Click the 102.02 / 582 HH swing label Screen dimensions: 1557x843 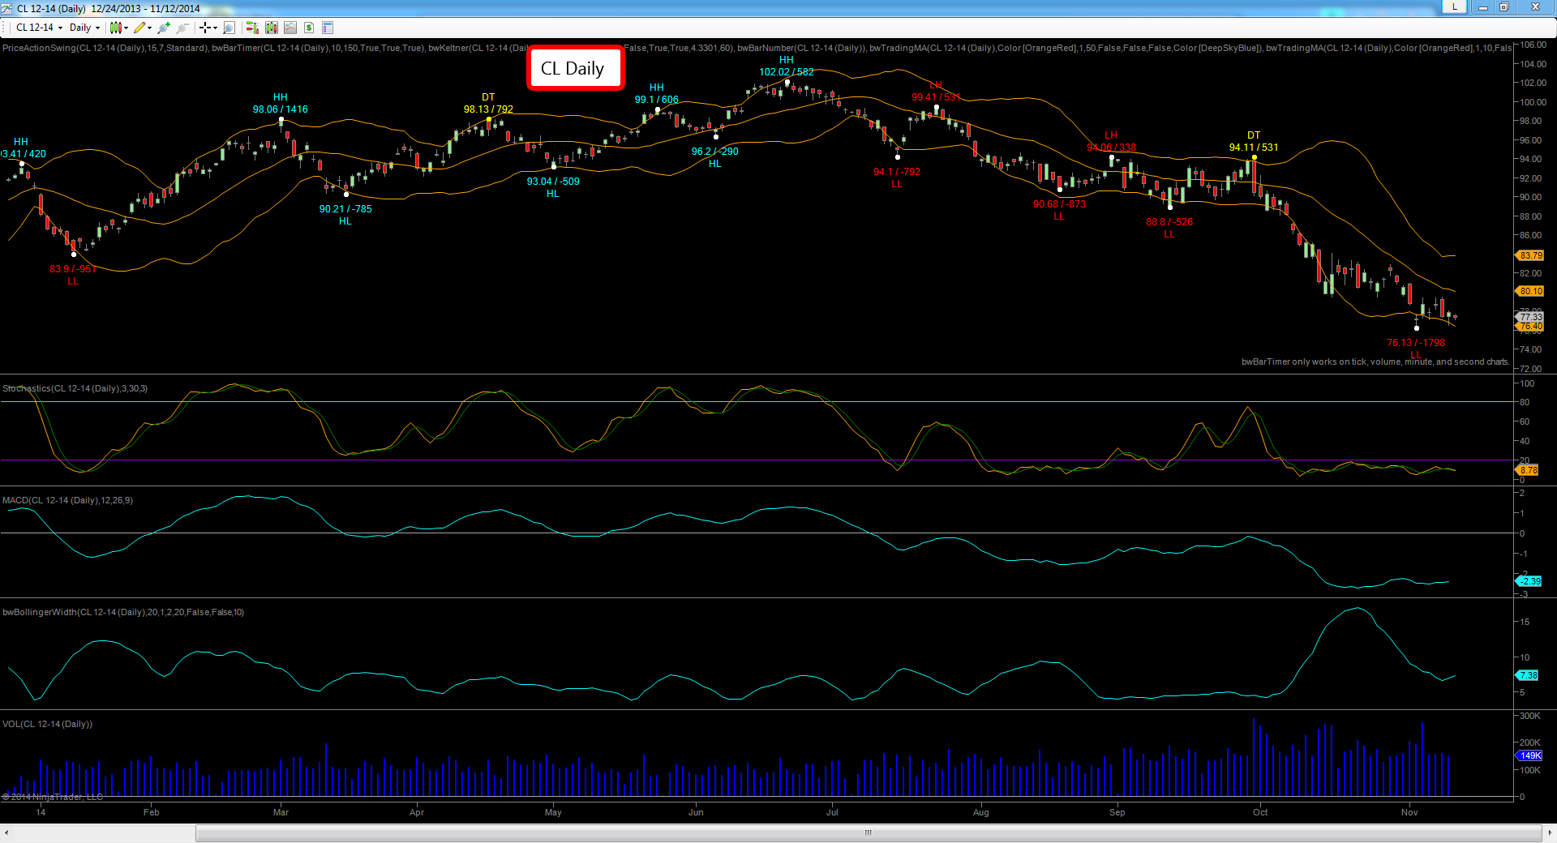pos(787,72)
